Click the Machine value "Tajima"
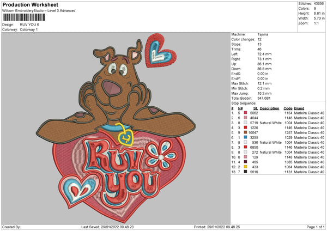The height and width of the screenshot is (231, 327). tap(263, 34)
